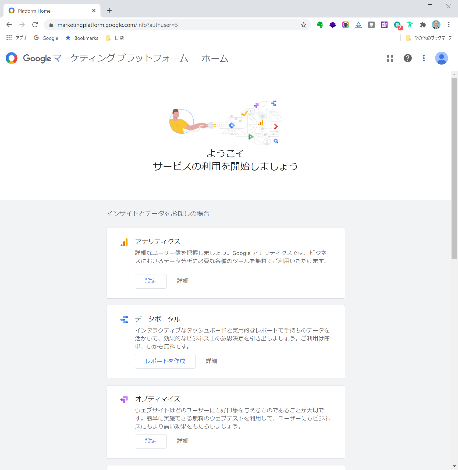Click the green bird extension icon
The height and width of the screenshot is (470, 458).
410,25
